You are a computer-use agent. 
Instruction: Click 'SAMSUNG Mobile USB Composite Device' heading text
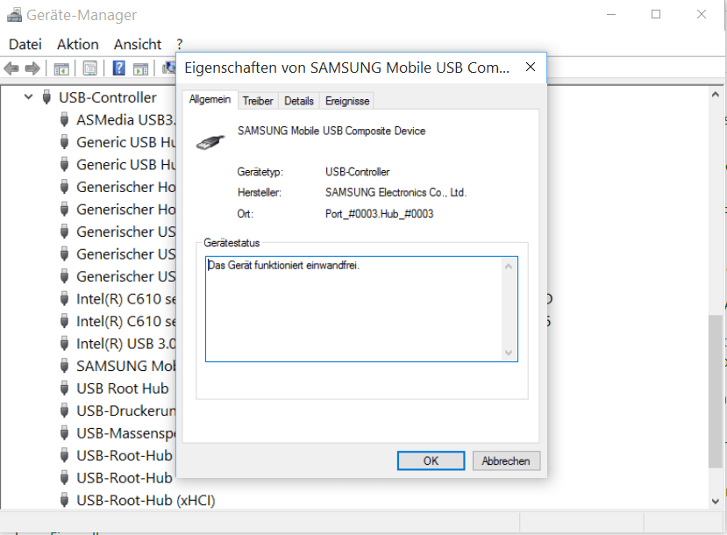click(x=331, y=131)
